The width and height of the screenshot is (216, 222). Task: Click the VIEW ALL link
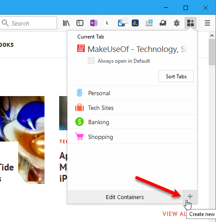(x=175, y=214)
